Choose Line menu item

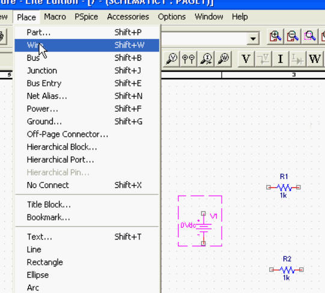tap(87, 250)
